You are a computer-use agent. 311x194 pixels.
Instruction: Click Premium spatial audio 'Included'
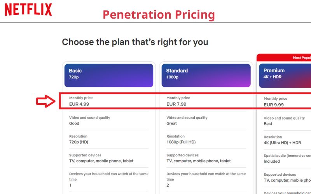[272, 161]
